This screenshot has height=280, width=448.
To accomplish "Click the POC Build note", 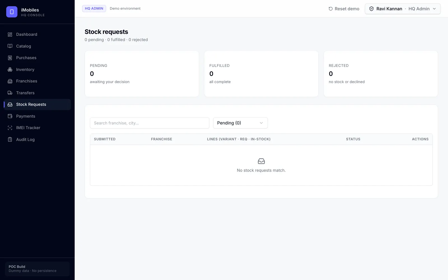I will (x=37, y=269).
